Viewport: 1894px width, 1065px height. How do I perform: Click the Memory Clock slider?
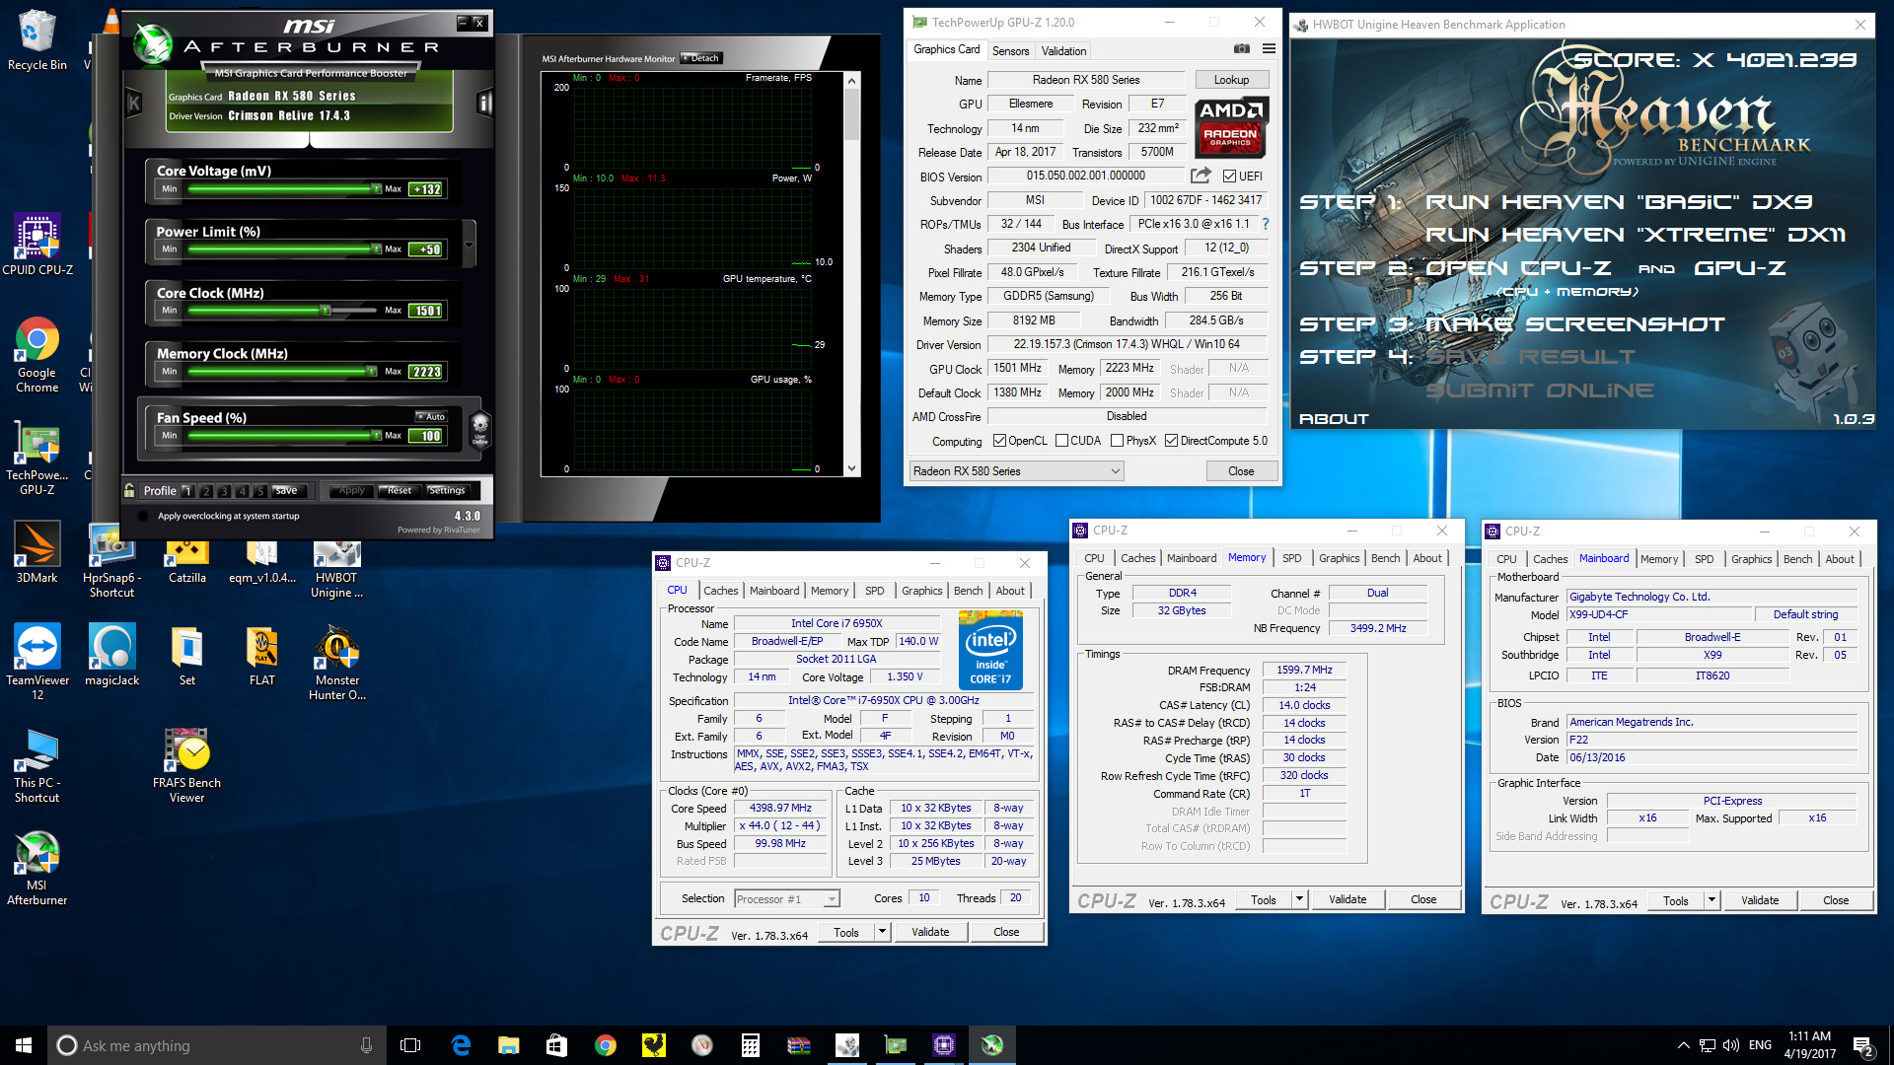[x=280, y=371]
